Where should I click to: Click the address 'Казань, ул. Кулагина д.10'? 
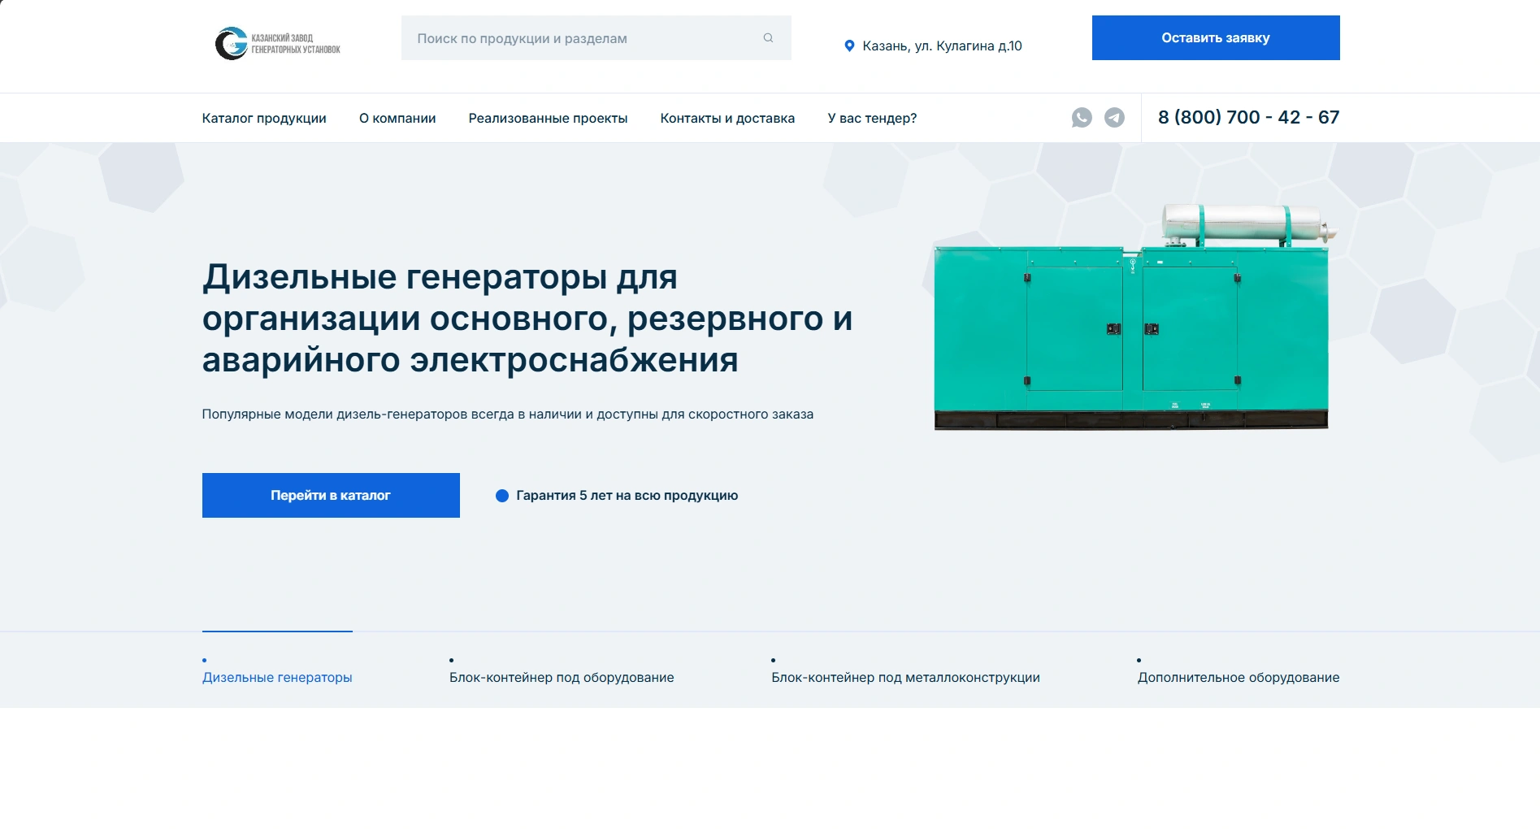pos(942,46)
